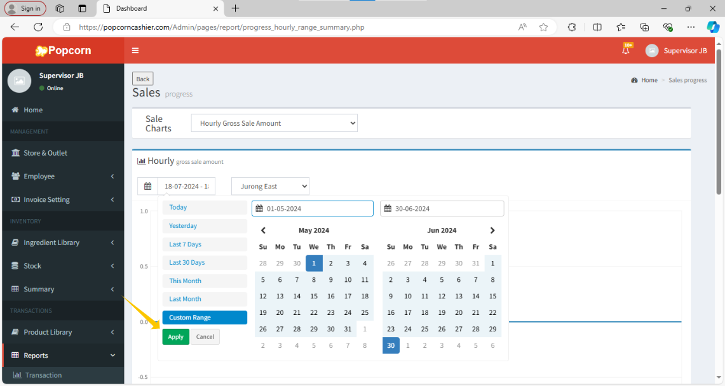This screenshot has width=725, height=386.
Task: Select 31 in May 2024 calendar
Action: (x=348, y=329)
